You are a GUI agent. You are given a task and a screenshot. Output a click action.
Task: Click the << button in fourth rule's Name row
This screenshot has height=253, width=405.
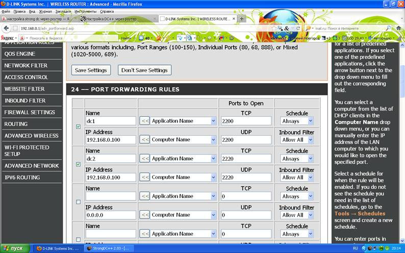coord(145,234)
